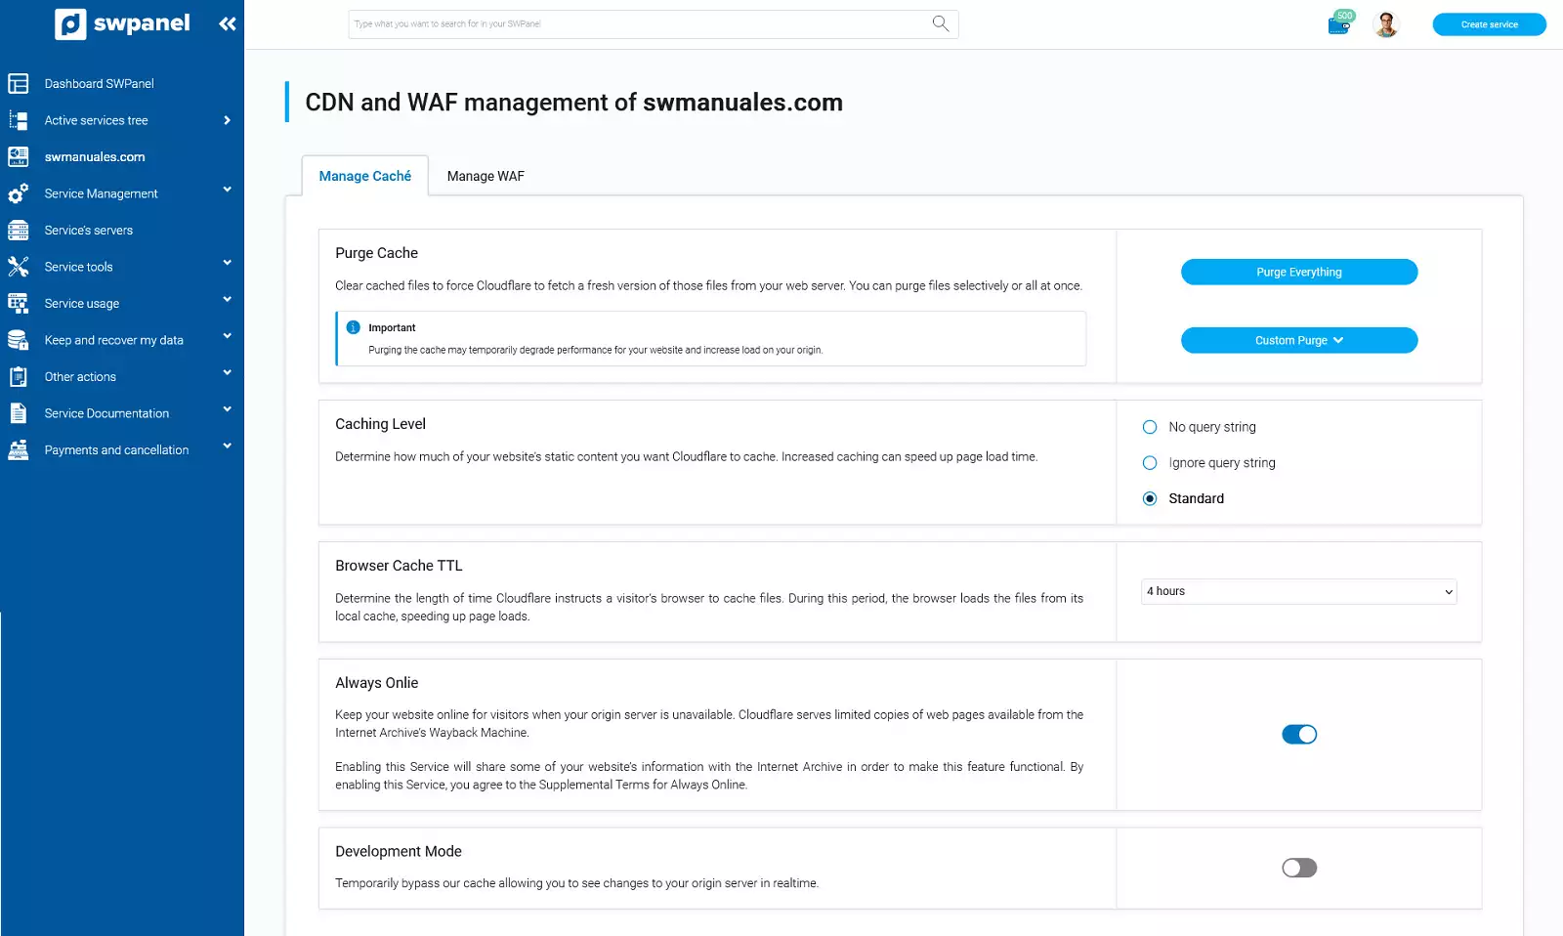Click the Dashboard SWPanel icon
The height and width of the screenshot is (936, 1563).
(x=19, y=84)
